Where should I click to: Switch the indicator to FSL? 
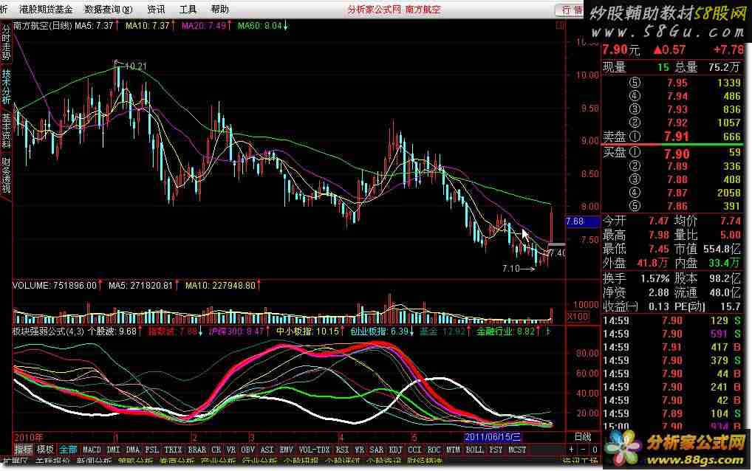[152, 450]
